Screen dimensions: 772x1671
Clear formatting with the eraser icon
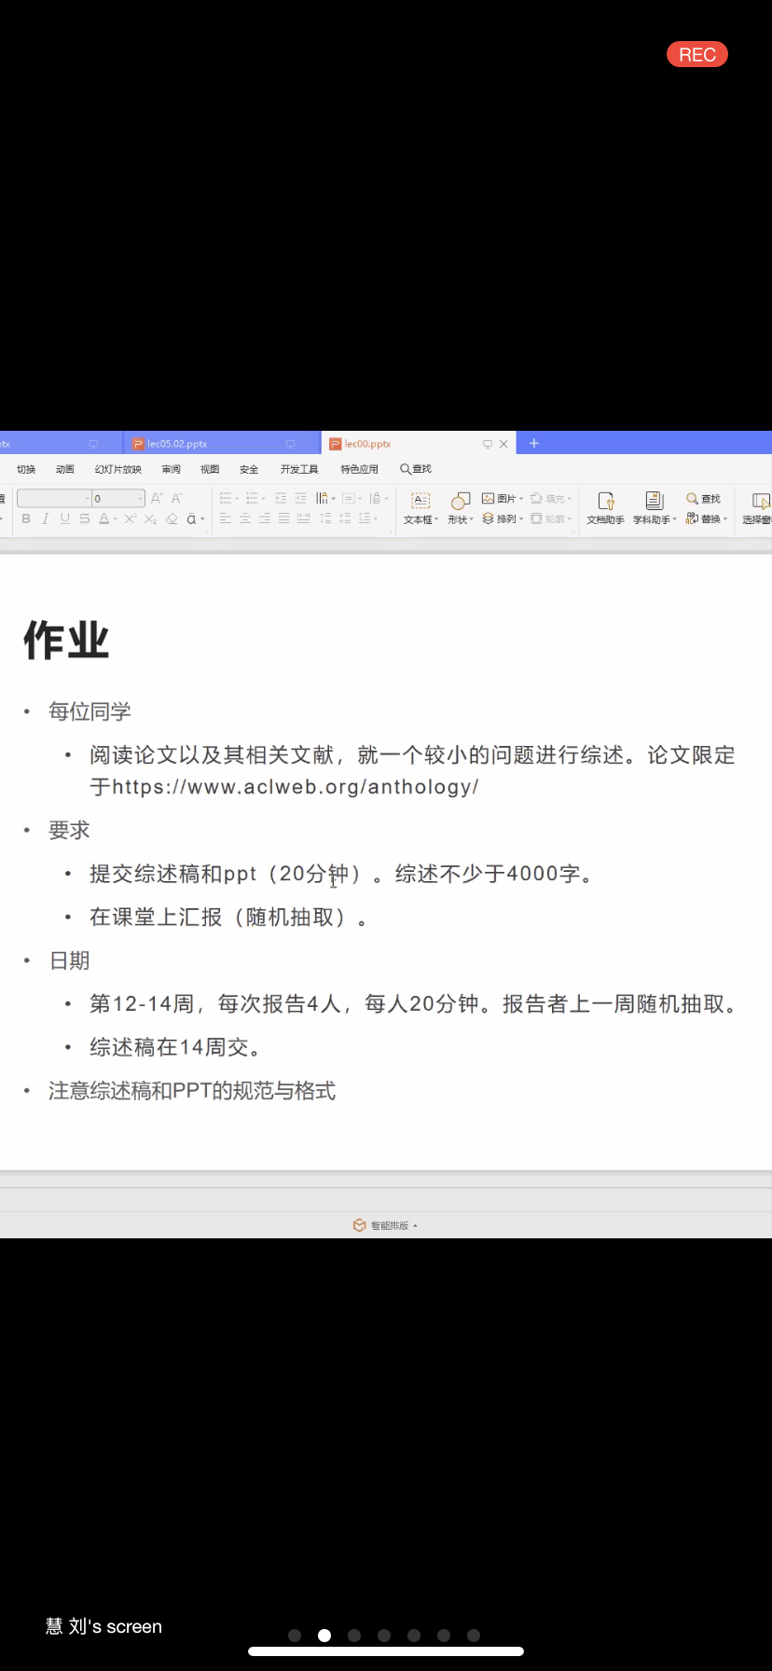pyautogui.click(x=172, y=518)
